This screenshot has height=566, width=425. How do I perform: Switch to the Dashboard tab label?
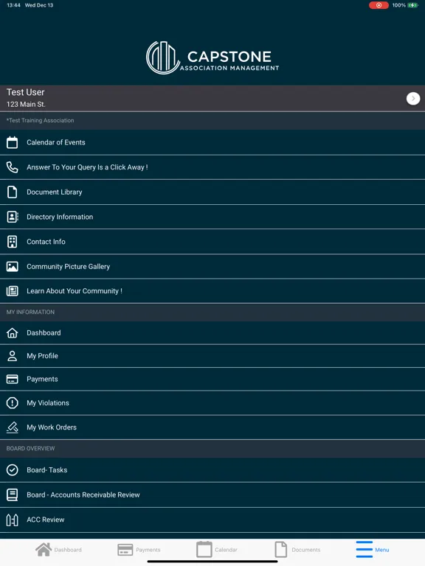68,550
